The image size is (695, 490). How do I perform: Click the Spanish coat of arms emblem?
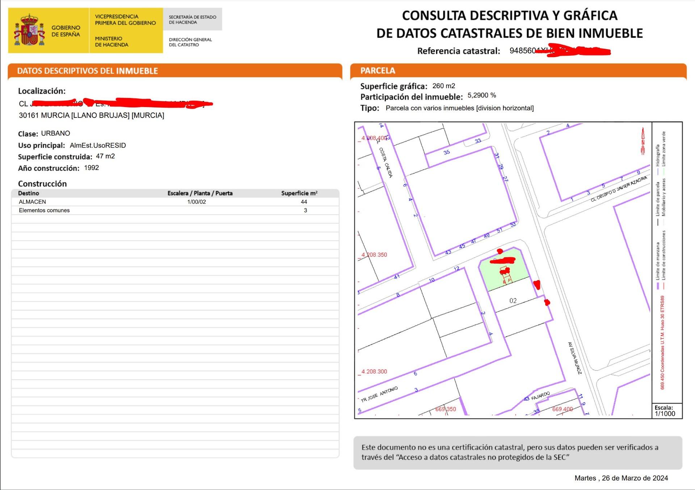coord(29,30)
